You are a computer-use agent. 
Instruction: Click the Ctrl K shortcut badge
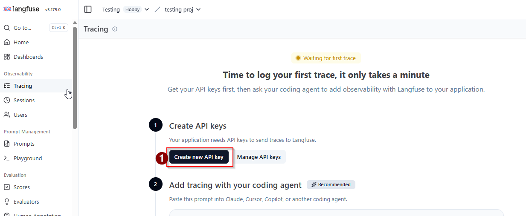click(x=58, y=28)
